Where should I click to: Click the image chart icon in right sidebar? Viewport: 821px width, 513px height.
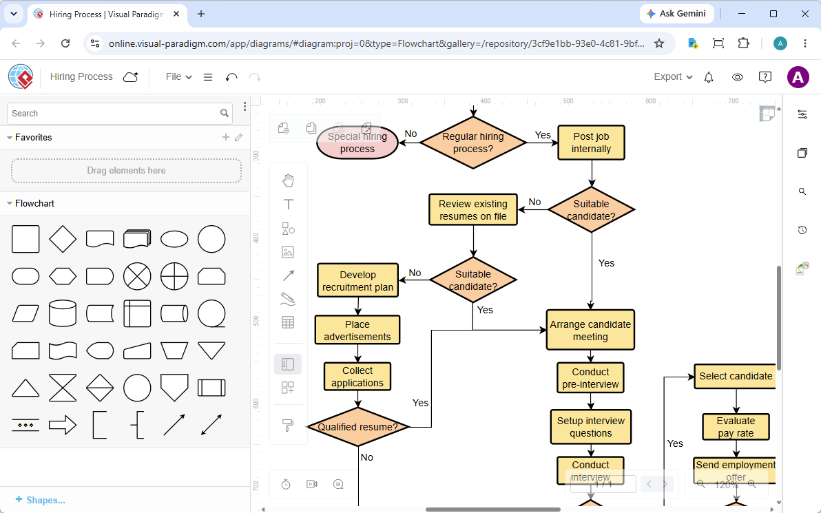[801, 269]
